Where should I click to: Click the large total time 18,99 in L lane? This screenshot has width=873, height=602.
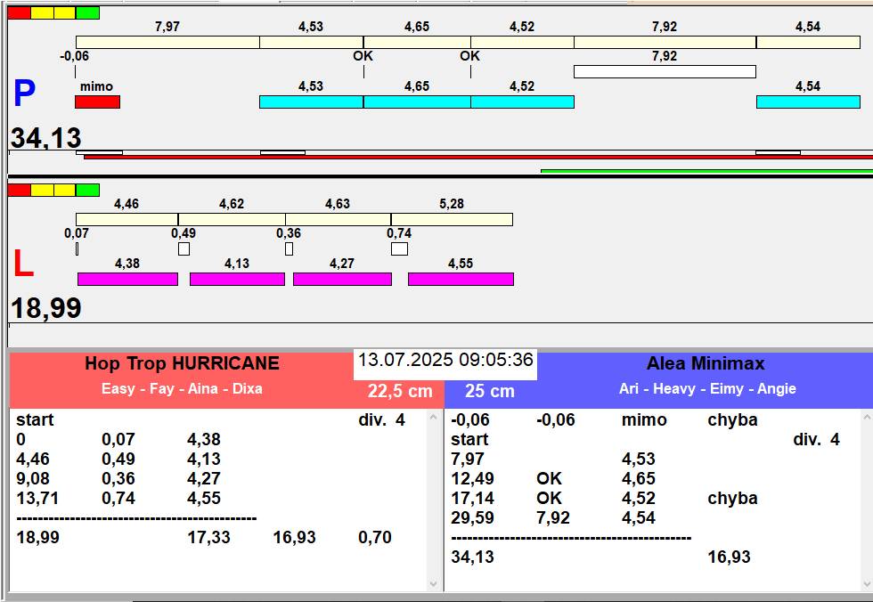[46, 307]
